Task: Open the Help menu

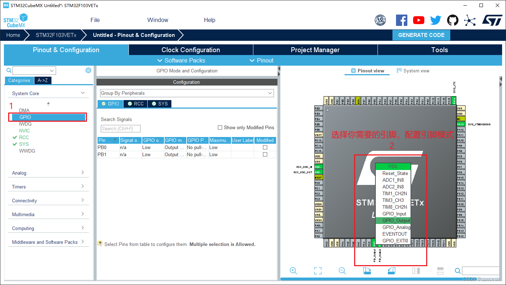Action: [x=210, y=20]
